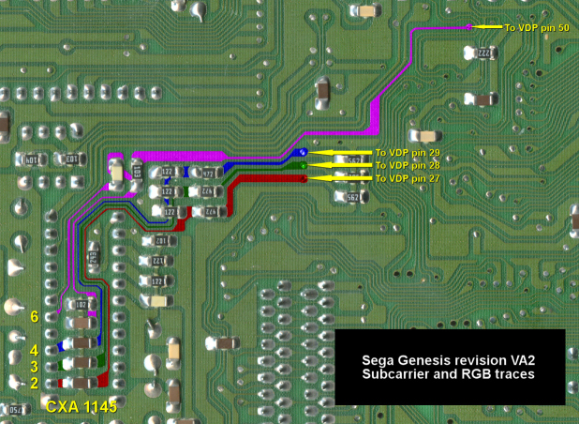Click the green via at the pin 28 trace

point(304,165)
